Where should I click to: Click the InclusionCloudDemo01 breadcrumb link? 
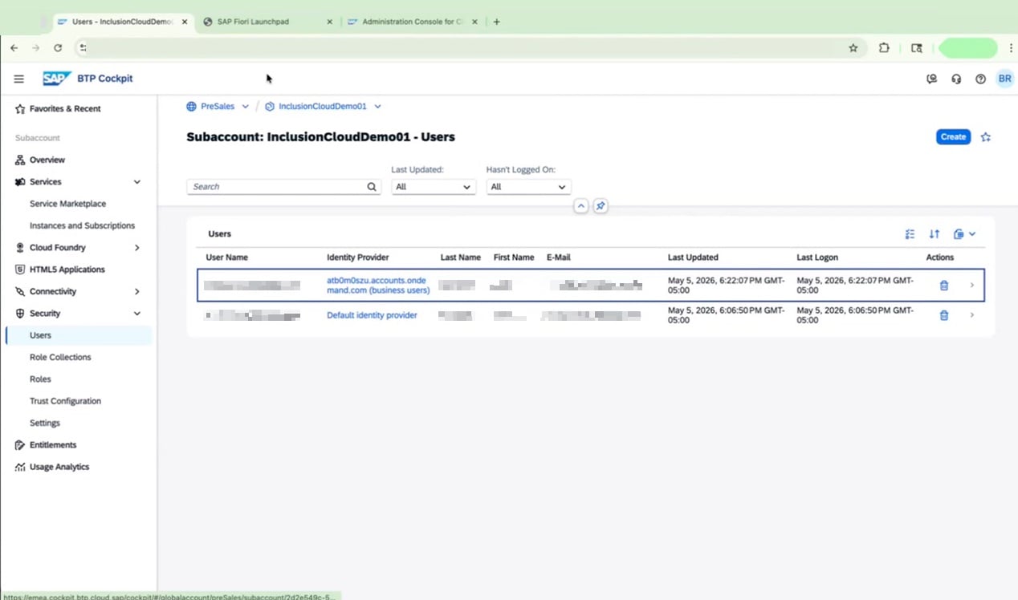(x=322, y=107)
